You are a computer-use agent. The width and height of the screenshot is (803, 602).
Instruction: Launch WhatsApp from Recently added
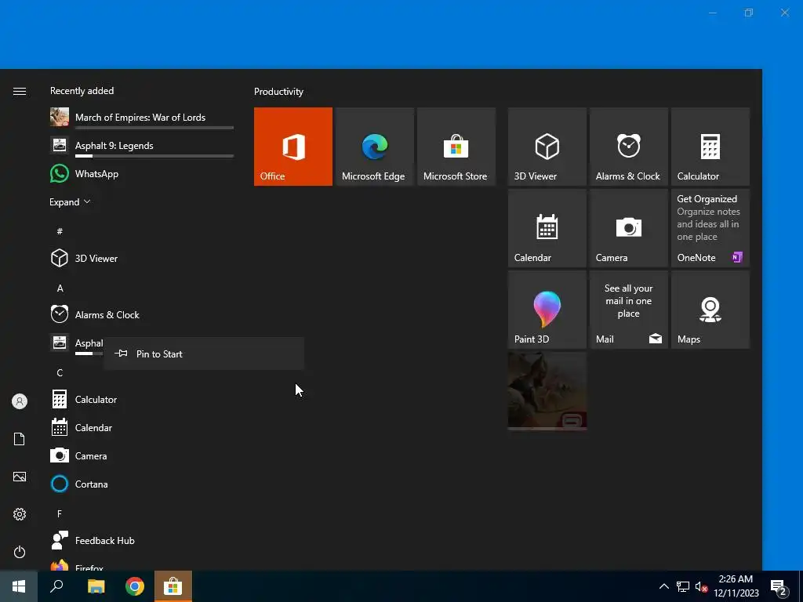(x=142, y=173)
